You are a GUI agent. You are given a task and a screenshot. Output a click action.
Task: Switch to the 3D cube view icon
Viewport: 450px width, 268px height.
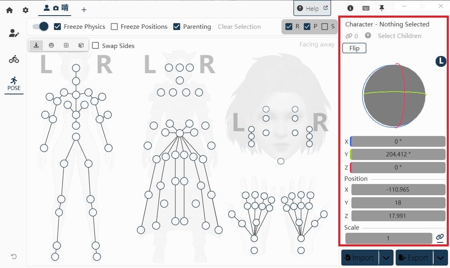[x=81, y=45]
